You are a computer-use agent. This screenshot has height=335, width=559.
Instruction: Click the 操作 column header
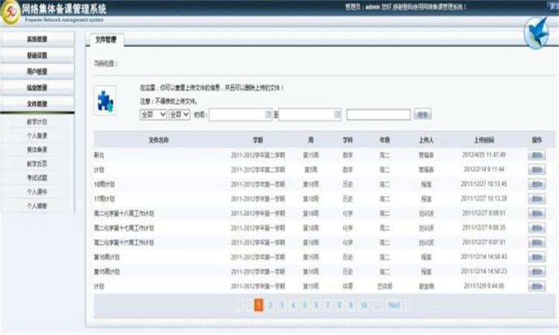(537, 140)
